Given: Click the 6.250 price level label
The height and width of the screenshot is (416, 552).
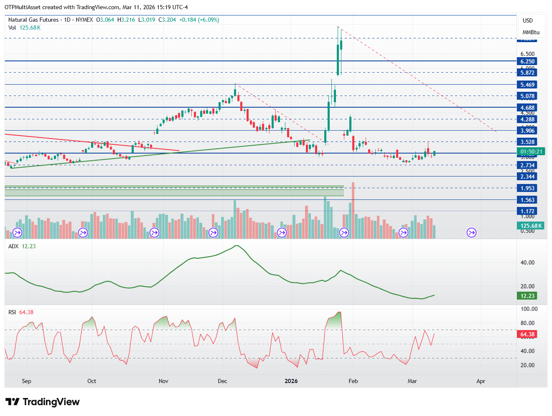Looking at the screenshot, I should 527,61.
